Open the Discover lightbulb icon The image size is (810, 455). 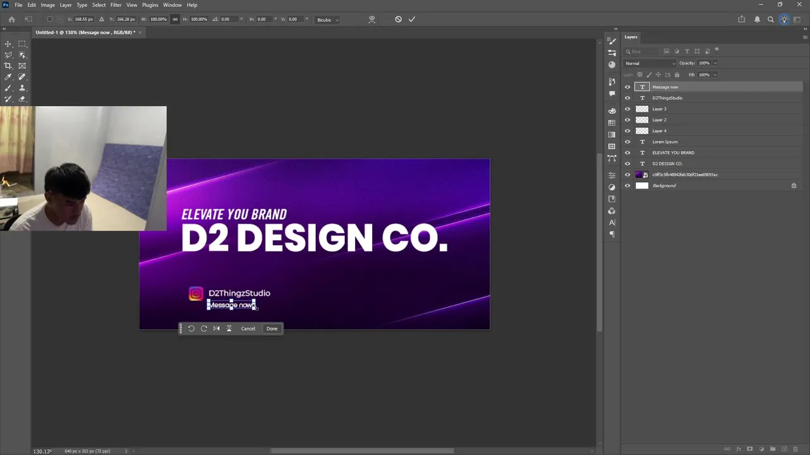[784, 20]
